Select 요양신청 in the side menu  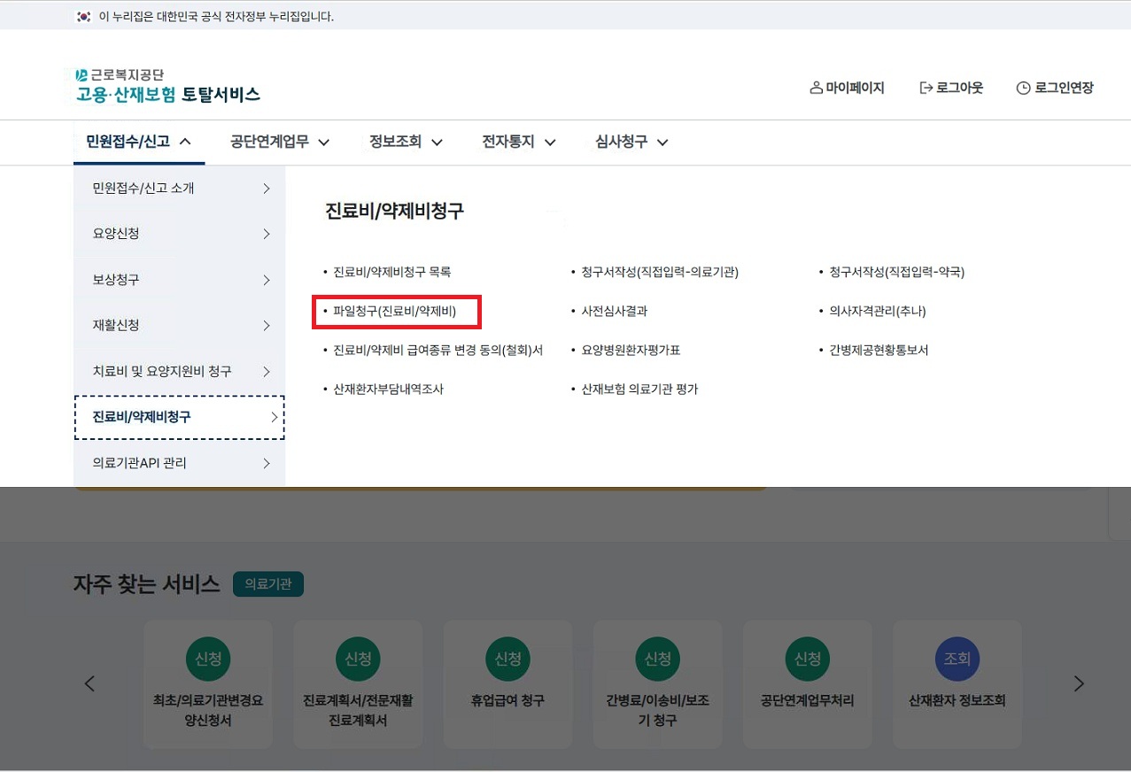(x=180, y=234)
